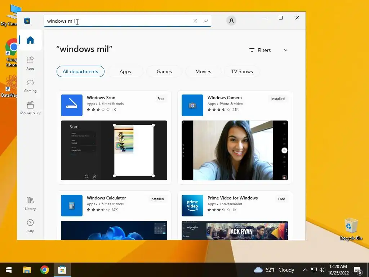
Task: Clear the search box text
Action: click(x=195, y=21)
